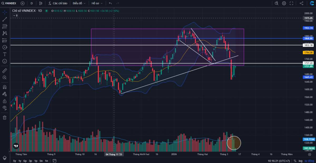Set range to 1y
Screen dimensions: 316x163
[20, 161]
